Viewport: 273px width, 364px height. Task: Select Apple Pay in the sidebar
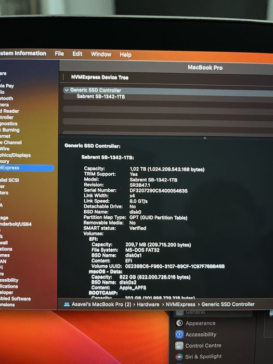coord(7,86)
